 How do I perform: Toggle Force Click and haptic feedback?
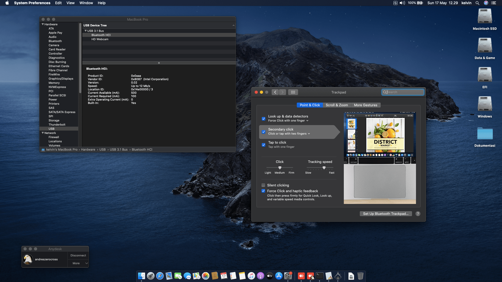tap(263, 191)
